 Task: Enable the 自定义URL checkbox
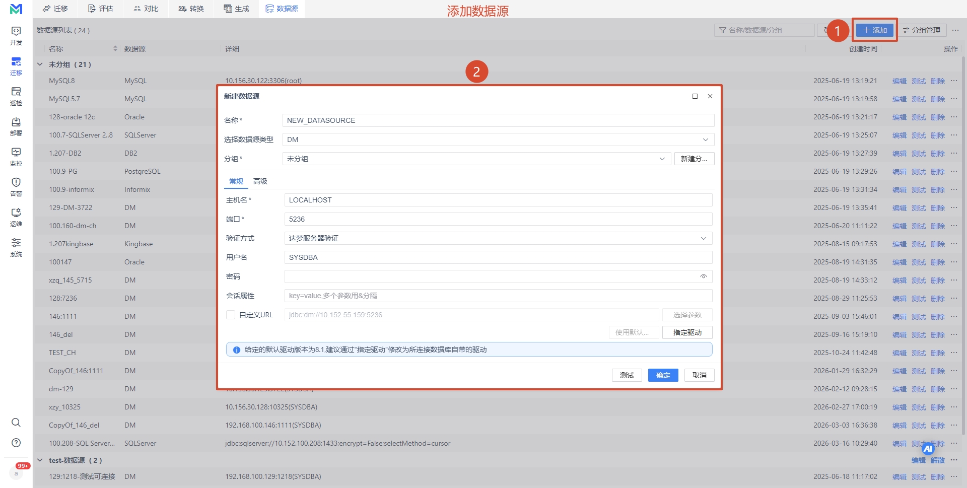click(231, 315)
